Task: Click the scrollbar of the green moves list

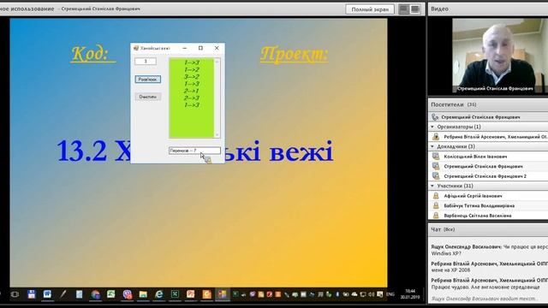Action: pos(217,98)
